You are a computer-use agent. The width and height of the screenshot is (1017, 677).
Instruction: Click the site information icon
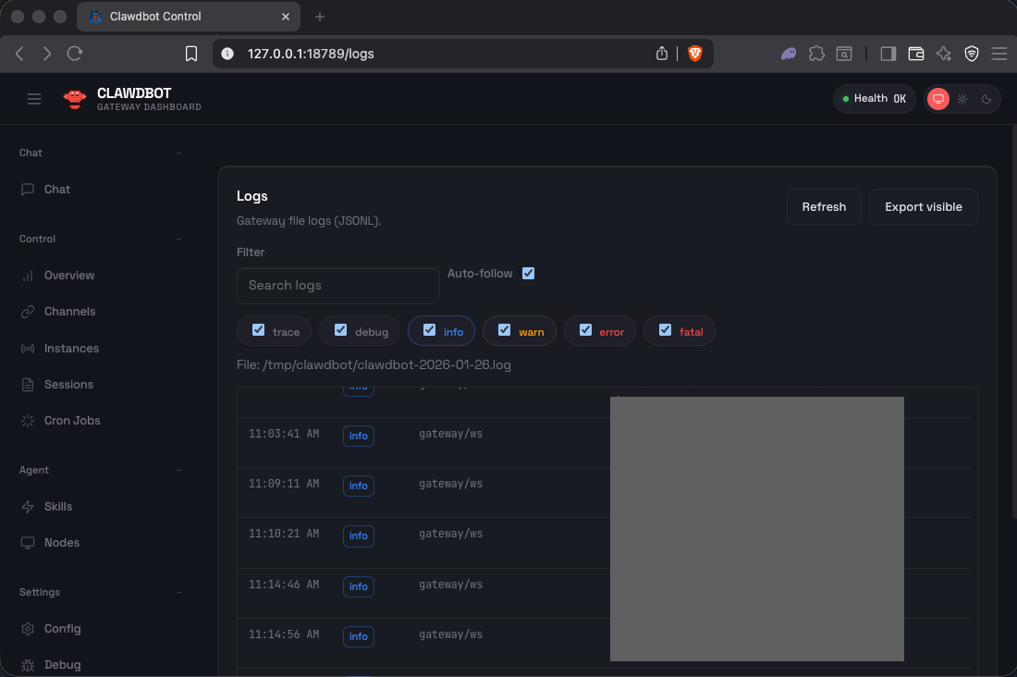pos(227,54)
